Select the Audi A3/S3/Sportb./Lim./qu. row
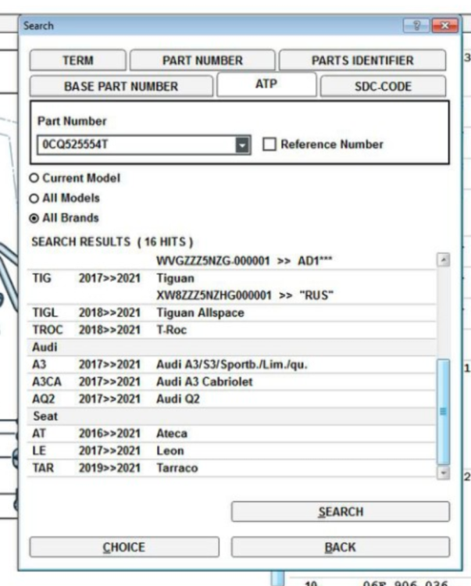471x586 pixels. (231, 364)
